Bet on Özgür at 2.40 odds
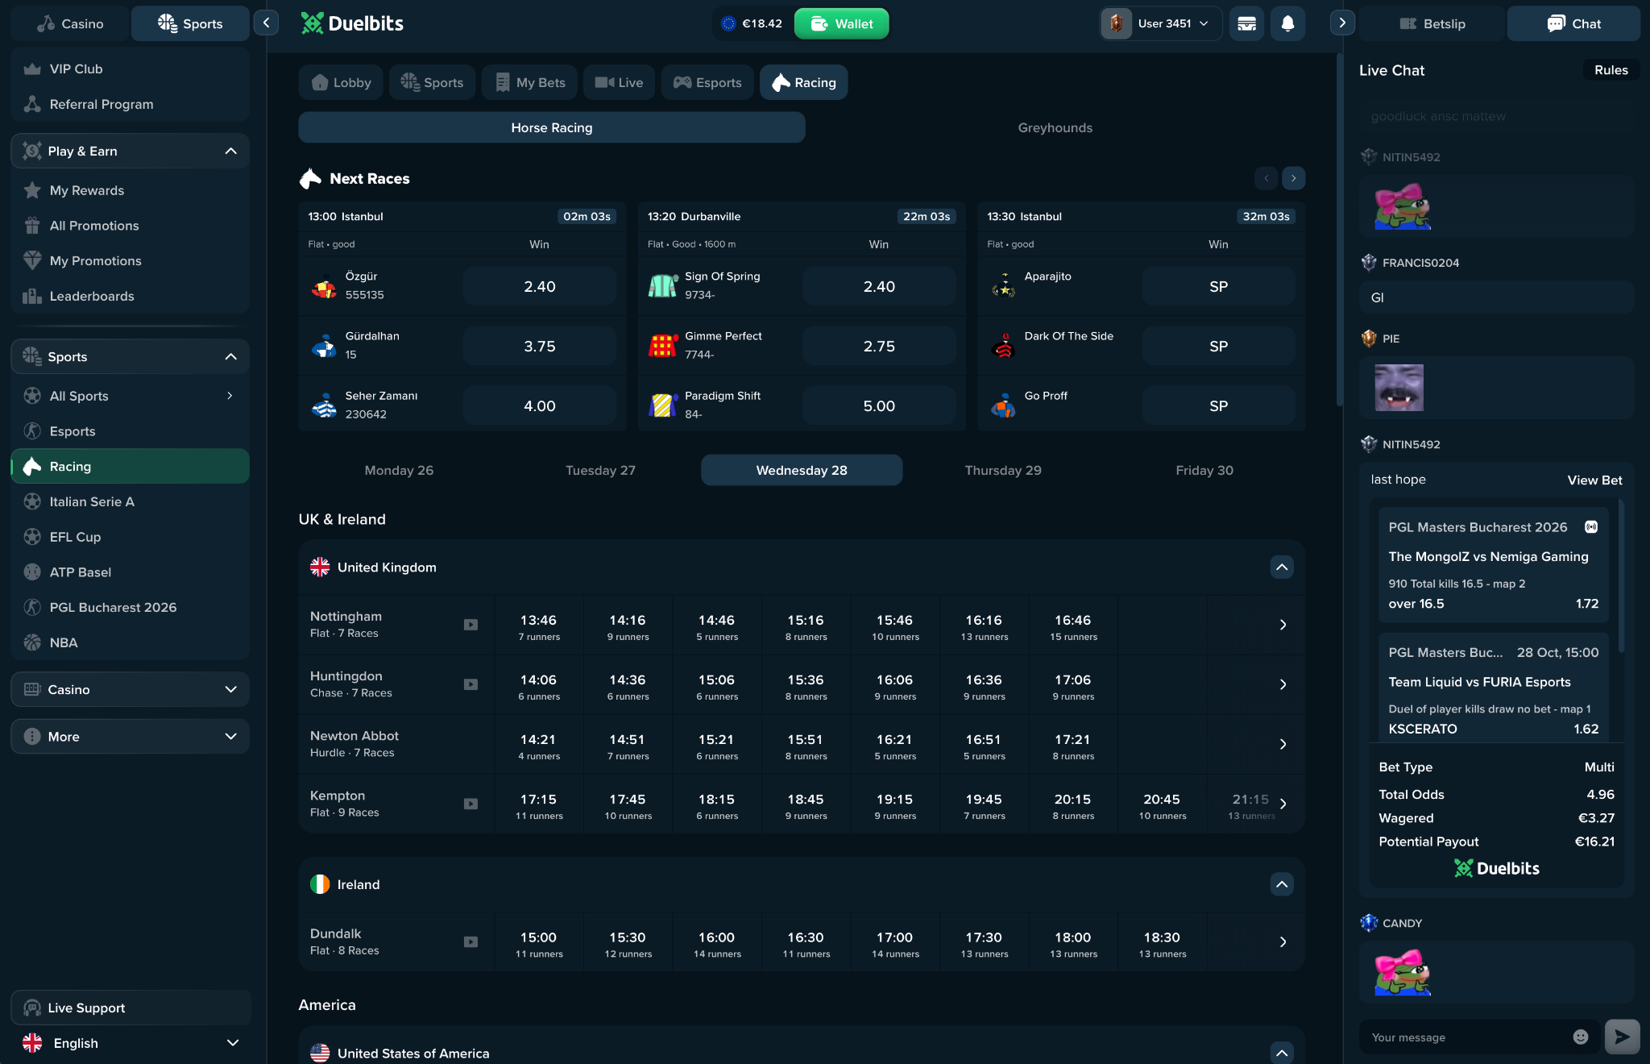The width and height of the screenshot is (1650, 1064). tap(539, 287)
